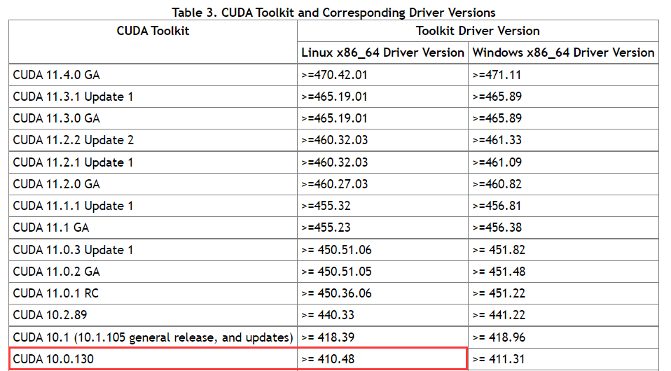Click the '>= 441.22' Windows driver cell
Screen dimensions: 671x371
(563, 316)
